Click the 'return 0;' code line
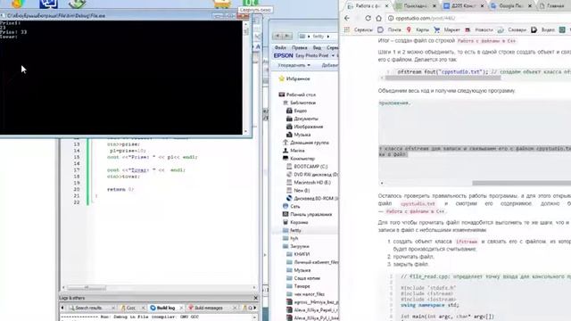 pos(120,190)
